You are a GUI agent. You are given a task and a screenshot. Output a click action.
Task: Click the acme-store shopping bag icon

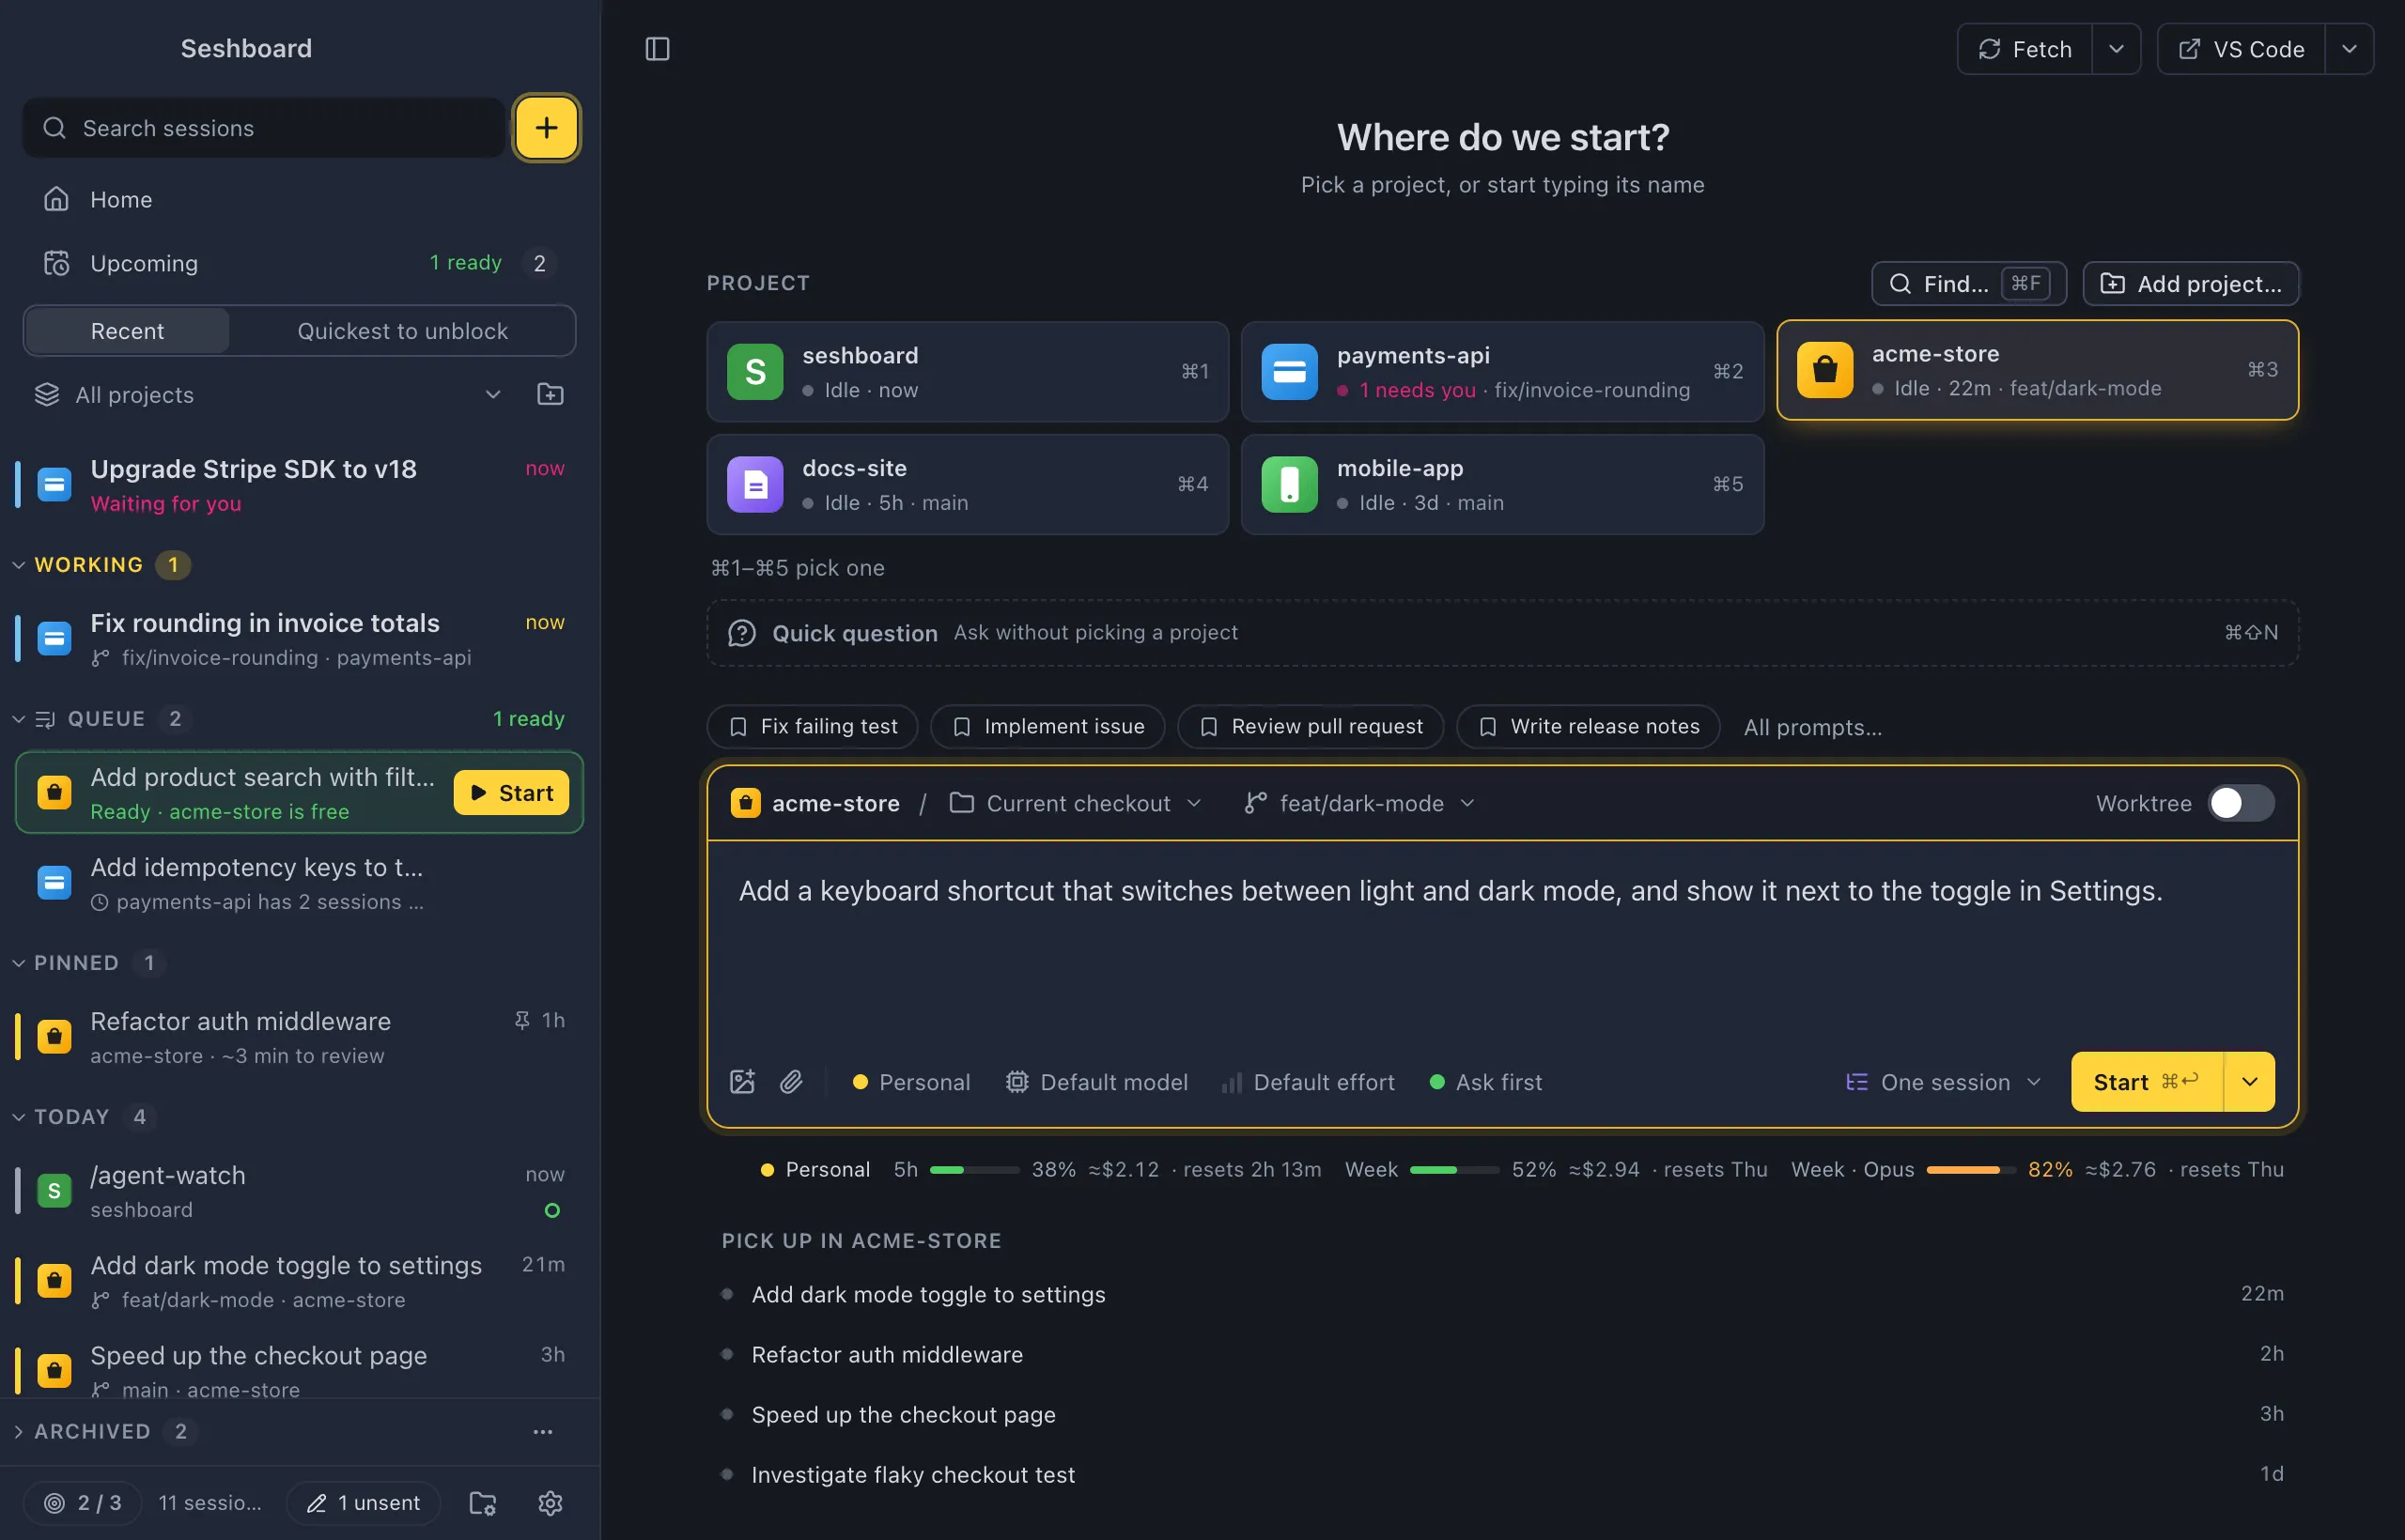pyautogui.click(x=1824, y=370)
